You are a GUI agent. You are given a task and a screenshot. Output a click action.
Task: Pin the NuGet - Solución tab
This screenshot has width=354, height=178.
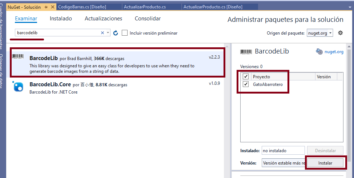(x=46, y=7)
